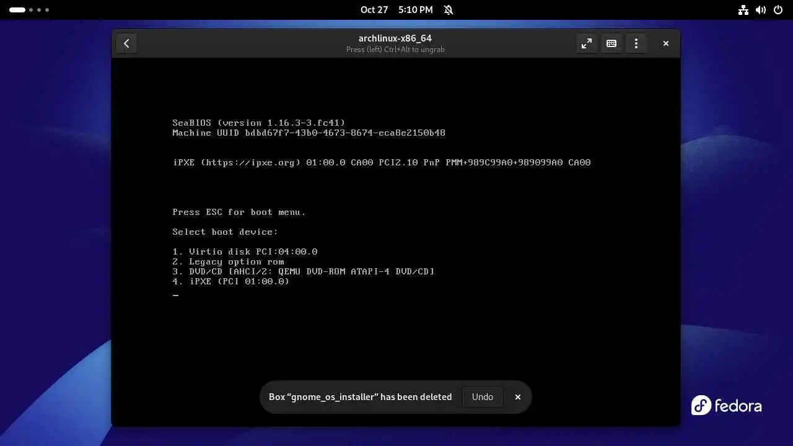The height and width of the screenshot is (446, 793).
Task: Click boot entry '3. DVD/CD' QEMU DVD-ROM line
Action: (x=304, y=271)
